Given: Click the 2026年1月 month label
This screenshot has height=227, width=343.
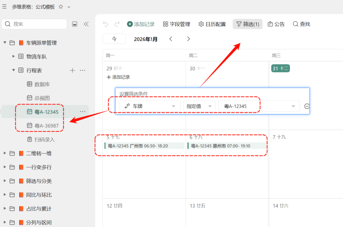Looking at the screenshot, I should 146,39.
